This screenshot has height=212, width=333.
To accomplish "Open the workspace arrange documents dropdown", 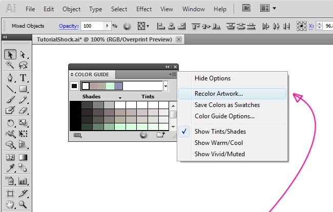I will (268, 9).
